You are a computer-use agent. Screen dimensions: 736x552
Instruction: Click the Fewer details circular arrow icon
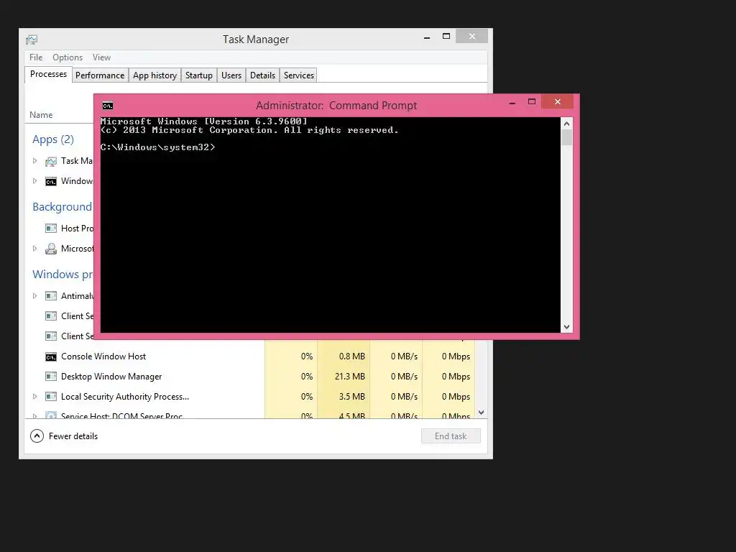pyautogui.click(x=37, y=436)
